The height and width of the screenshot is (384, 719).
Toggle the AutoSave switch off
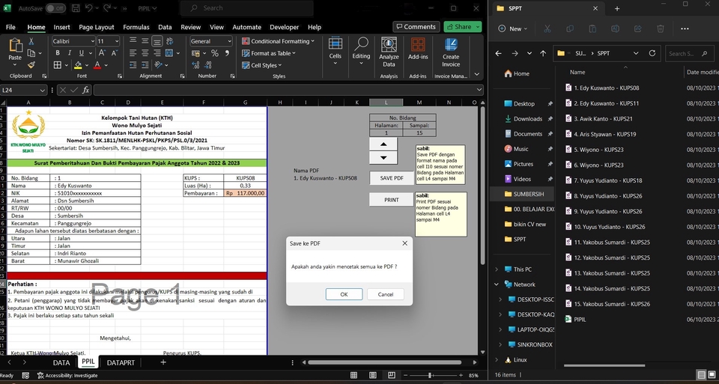tap(55, 8)
